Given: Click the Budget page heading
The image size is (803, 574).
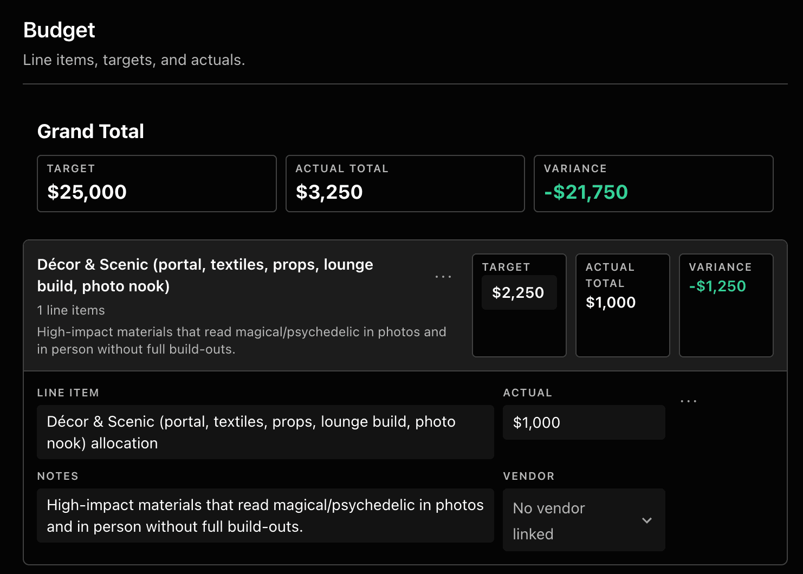Looking at the screenshot, I should coord(59,30).
